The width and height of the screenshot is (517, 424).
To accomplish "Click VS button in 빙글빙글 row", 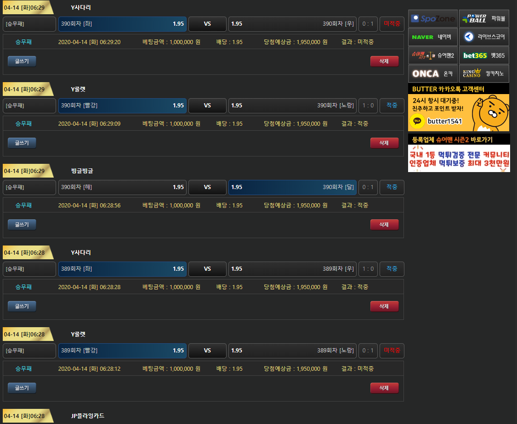I will [207, 187].
